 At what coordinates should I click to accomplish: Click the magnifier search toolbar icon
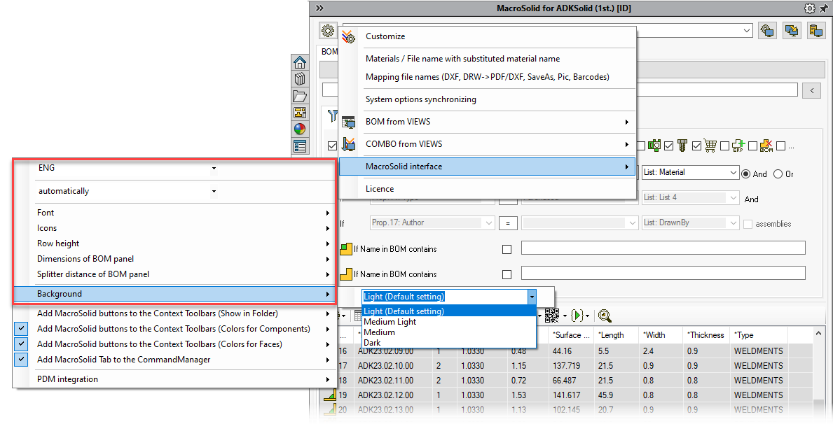pyautogui.click(x=605, y=316)
